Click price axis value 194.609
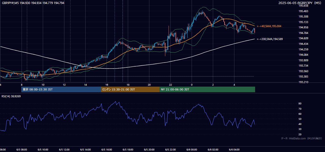 tap(303, 38)
